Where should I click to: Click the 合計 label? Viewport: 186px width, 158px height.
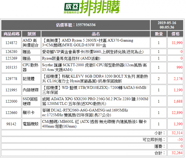point(160,153)
